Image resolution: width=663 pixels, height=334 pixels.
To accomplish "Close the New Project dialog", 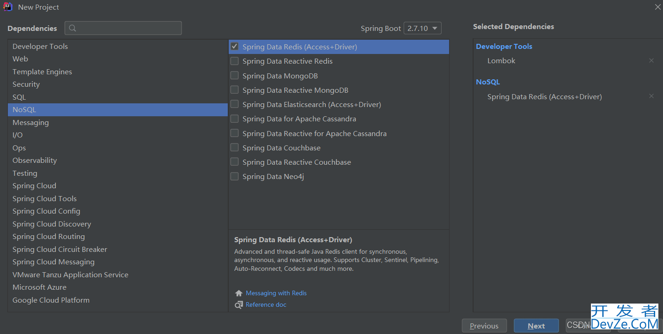I will [657, 7].
